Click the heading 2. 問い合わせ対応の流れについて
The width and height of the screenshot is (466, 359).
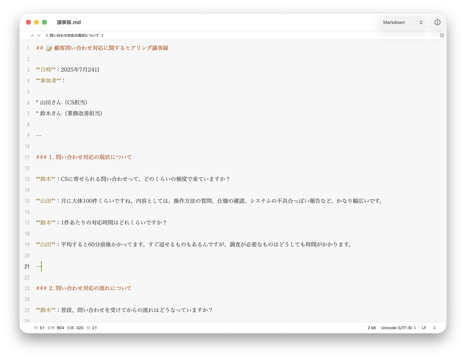pyautogui.click(x=83, y=288)
